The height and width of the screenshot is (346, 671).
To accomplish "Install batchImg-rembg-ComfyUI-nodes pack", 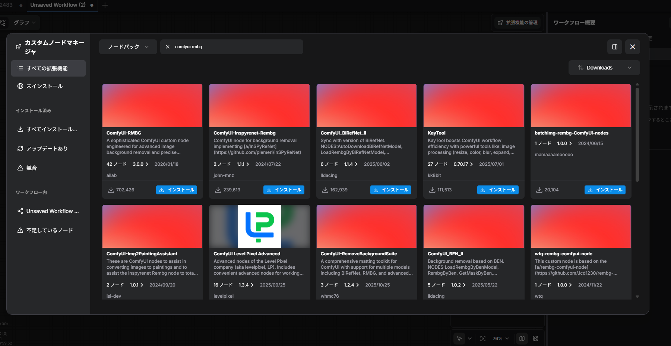I will [x=605, y=190].
